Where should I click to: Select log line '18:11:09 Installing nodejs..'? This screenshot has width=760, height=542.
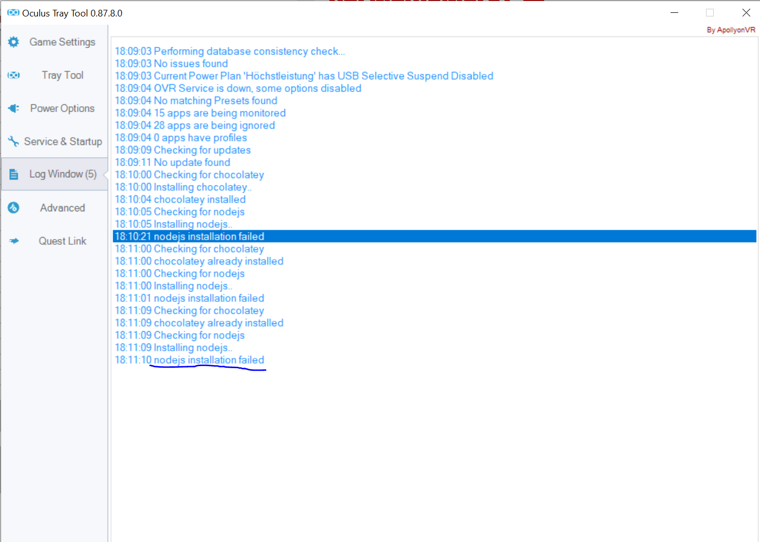click(173, 348)
